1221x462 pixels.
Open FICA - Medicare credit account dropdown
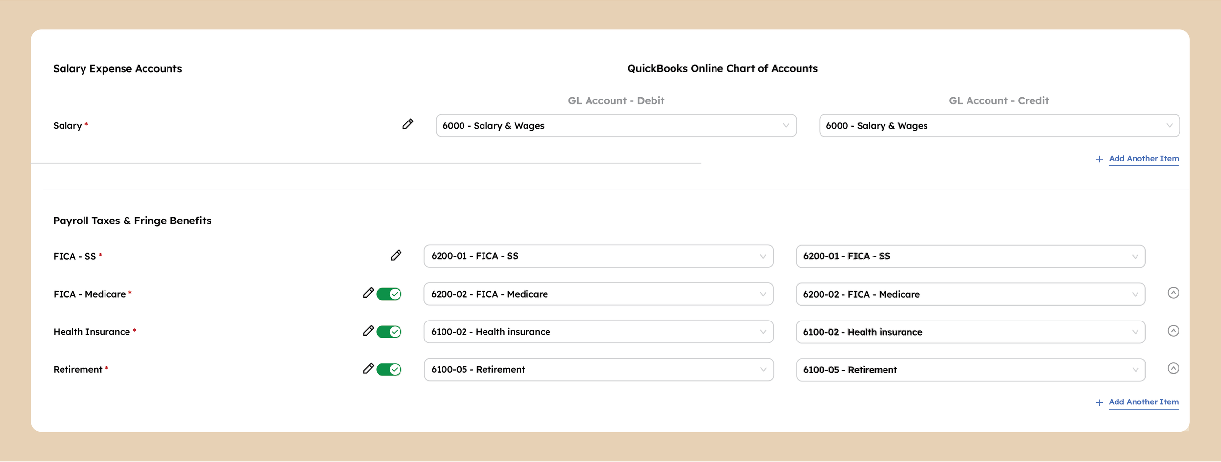[x=970, y=294]
